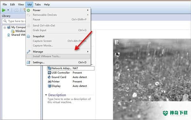Viewport: 191px width, 120px height.
Task: Click the Library search magnifier icon
Action: [5, 21]
